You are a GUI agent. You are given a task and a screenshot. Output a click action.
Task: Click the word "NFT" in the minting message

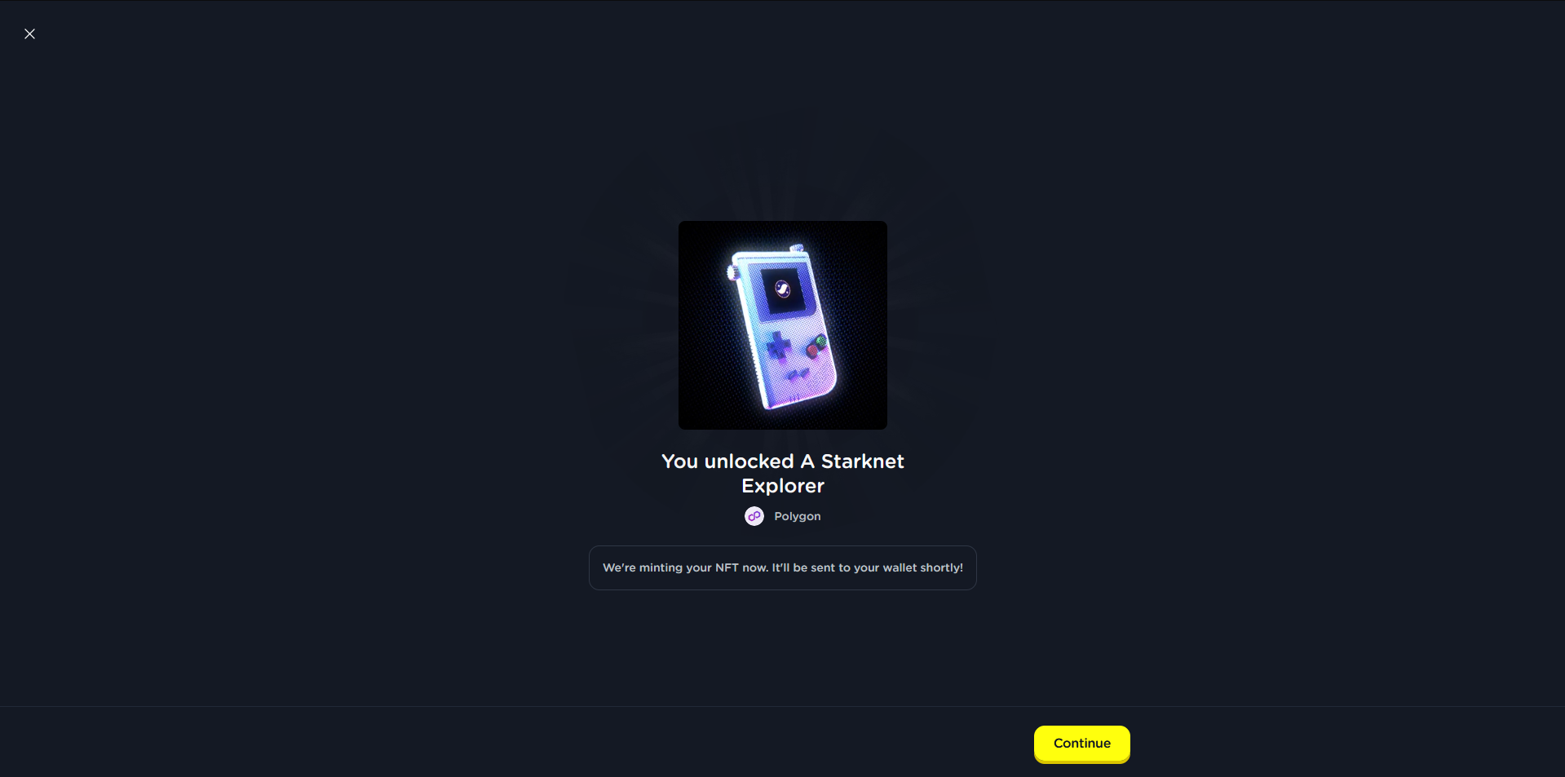pyautogui.click(x=727, y=567)
